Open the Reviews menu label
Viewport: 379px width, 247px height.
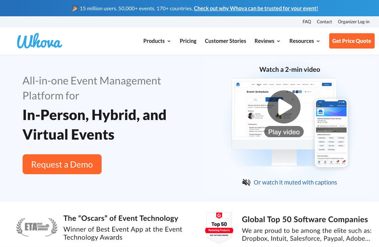pos(264,41)
